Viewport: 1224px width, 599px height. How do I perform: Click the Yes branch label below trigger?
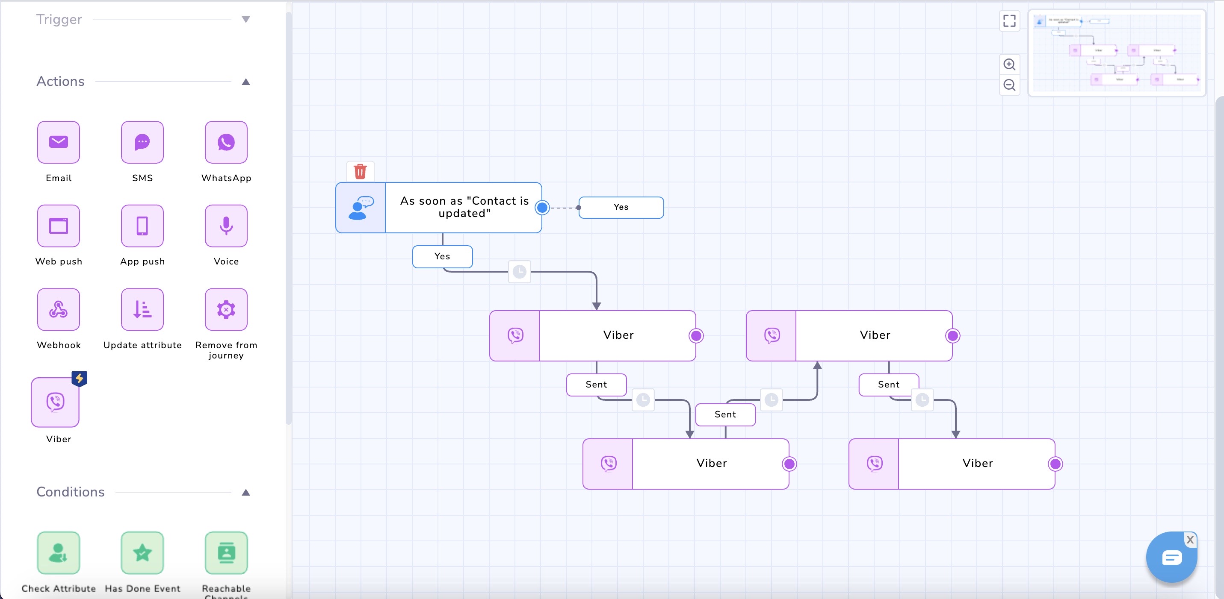pos(442,256)
